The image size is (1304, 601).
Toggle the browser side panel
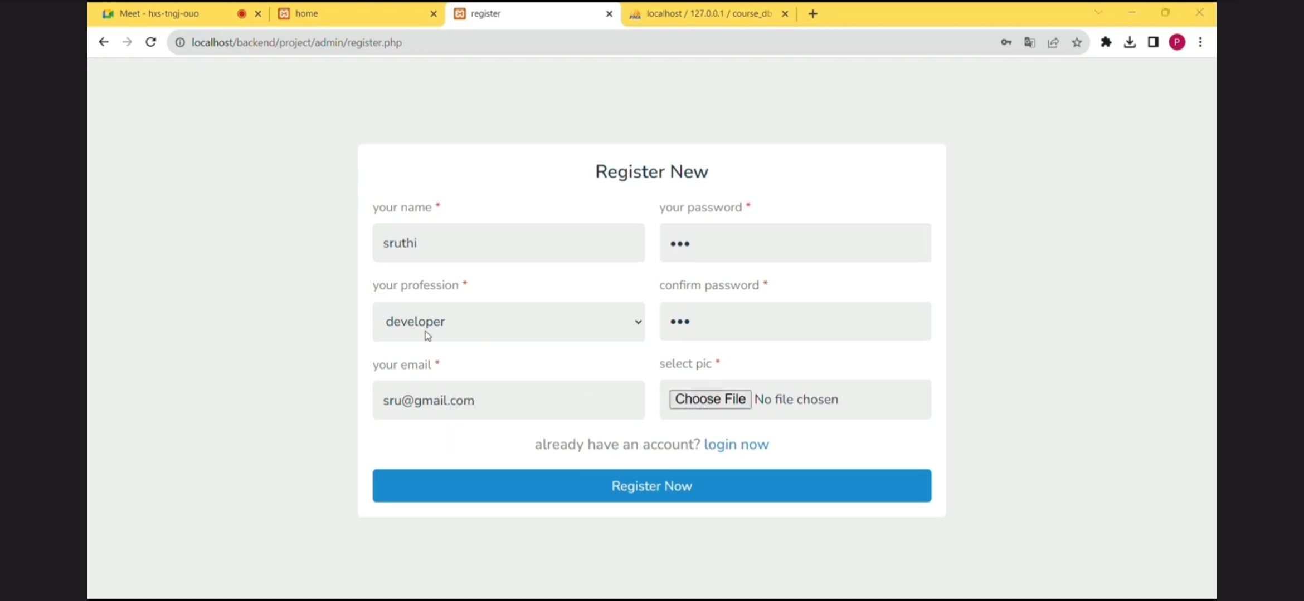[x=1153, y=42]
